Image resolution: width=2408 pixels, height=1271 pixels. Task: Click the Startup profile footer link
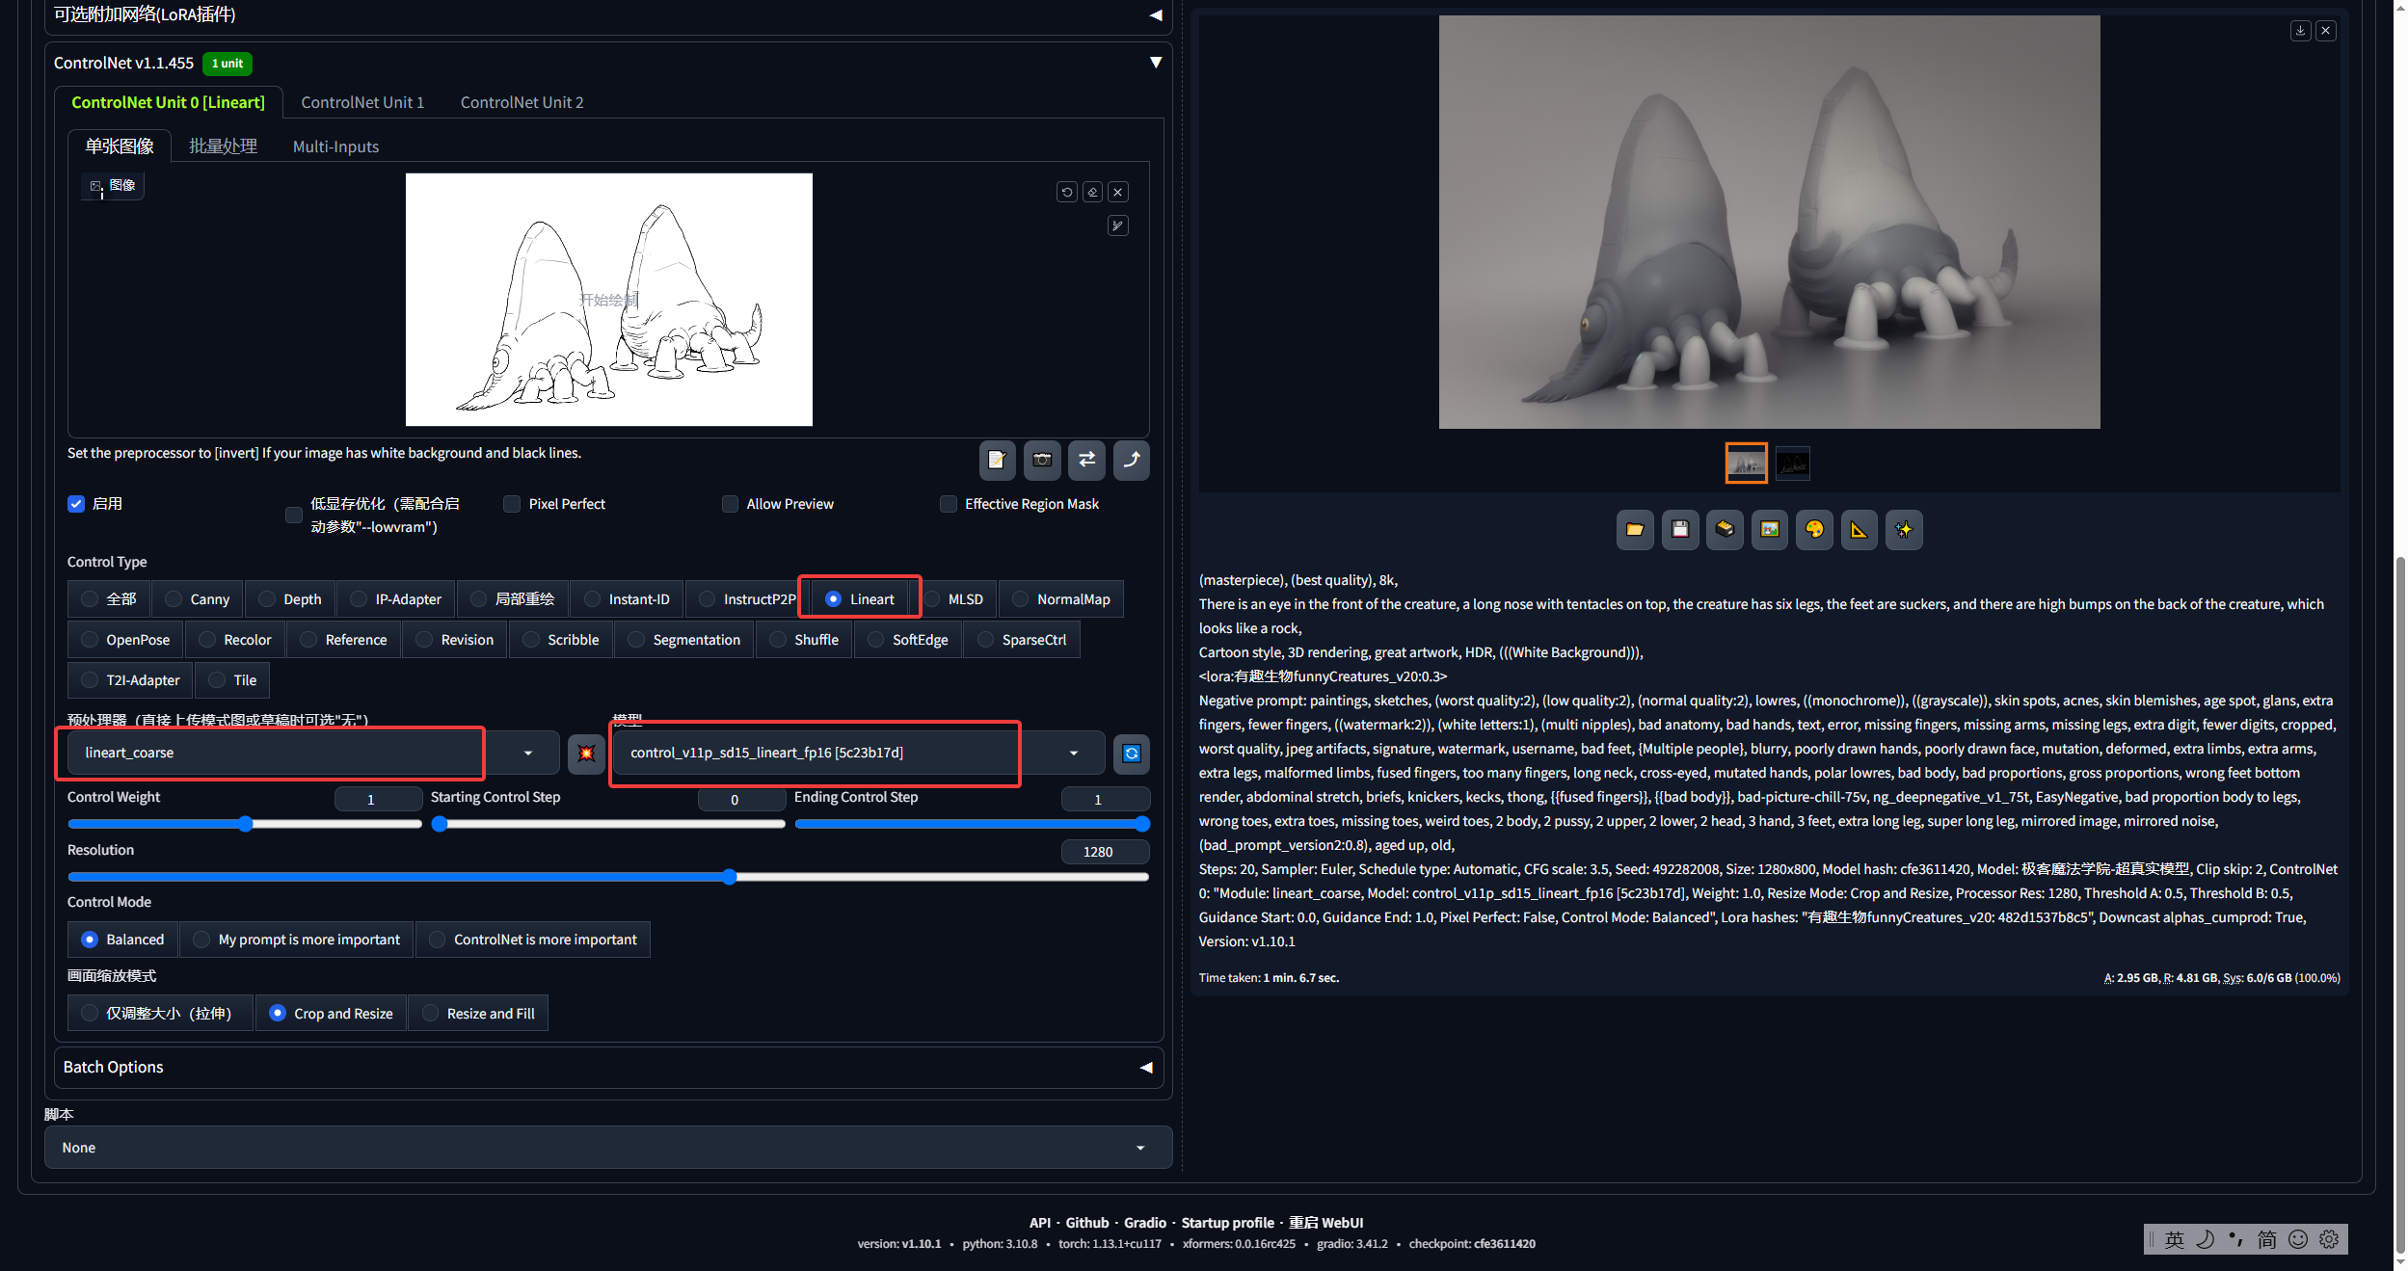point(1227,1223)
